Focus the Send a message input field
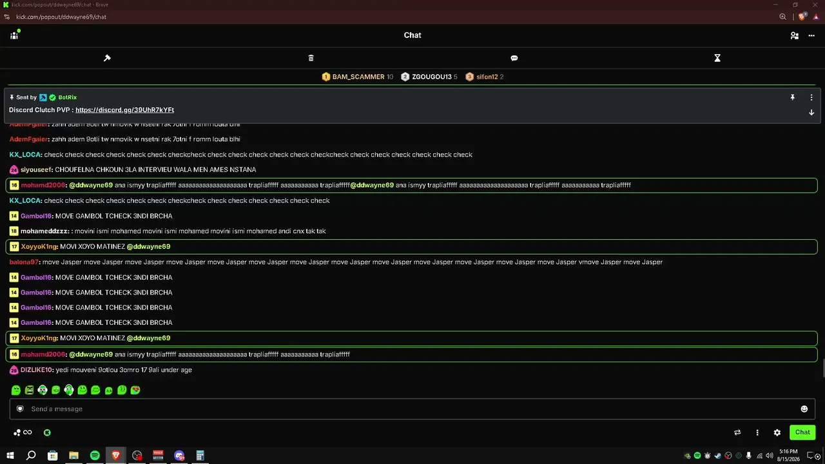825x464 pixels. [x=412, y=409]
